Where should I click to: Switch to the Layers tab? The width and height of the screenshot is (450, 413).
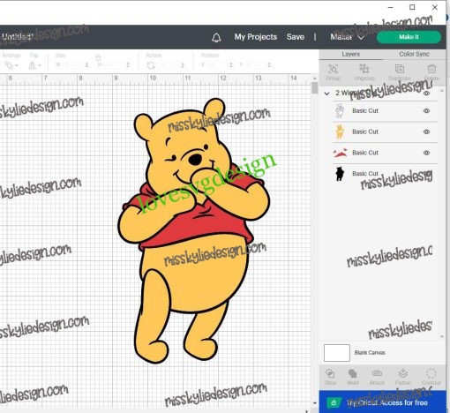(x=350, y=54)
